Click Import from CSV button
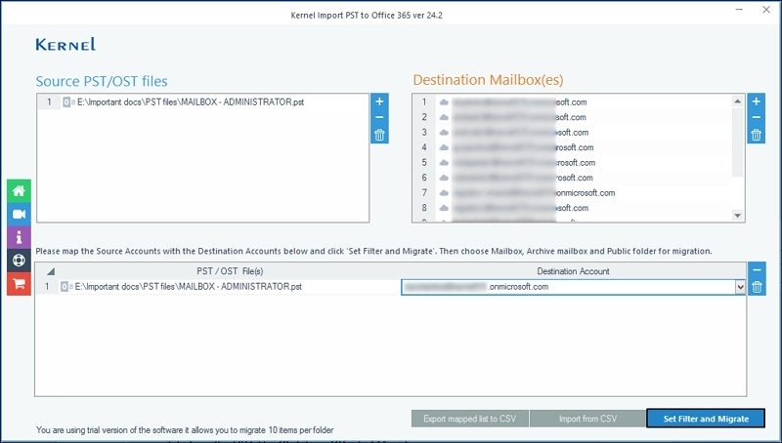Image resolution: width=782 pixels, height=443 pixels. [x=587, y=419]
